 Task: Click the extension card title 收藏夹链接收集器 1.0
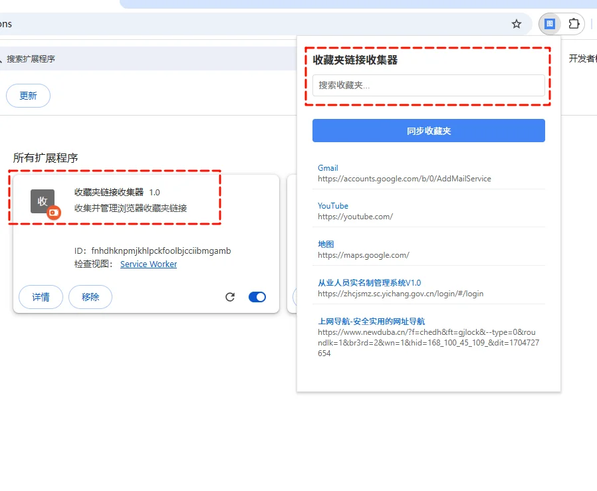click(x=117, y=192)
